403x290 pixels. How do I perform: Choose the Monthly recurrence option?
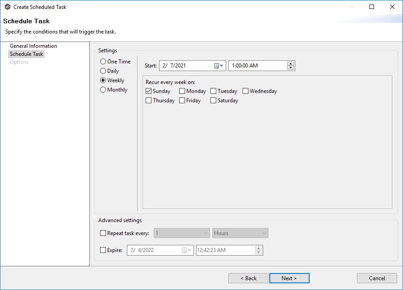point(103,89)
